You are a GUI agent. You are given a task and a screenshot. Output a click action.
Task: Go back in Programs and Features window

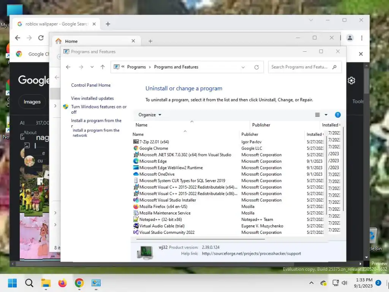[68, 67]
